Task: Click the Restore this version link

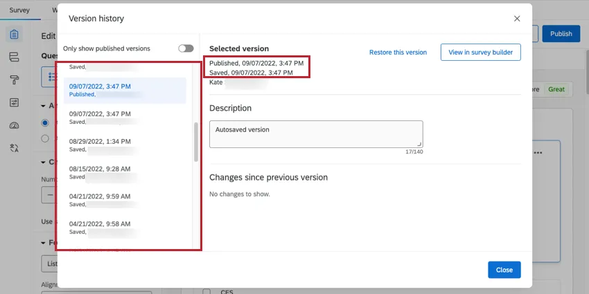Action: tap(398, 53)
